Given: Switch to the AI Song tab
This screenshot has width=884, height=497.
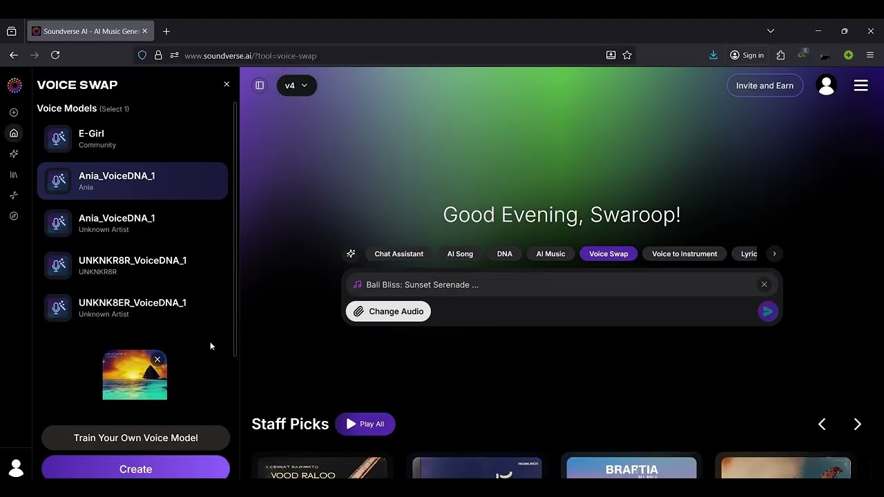Looking at the screenshot, I should (460, 254).
